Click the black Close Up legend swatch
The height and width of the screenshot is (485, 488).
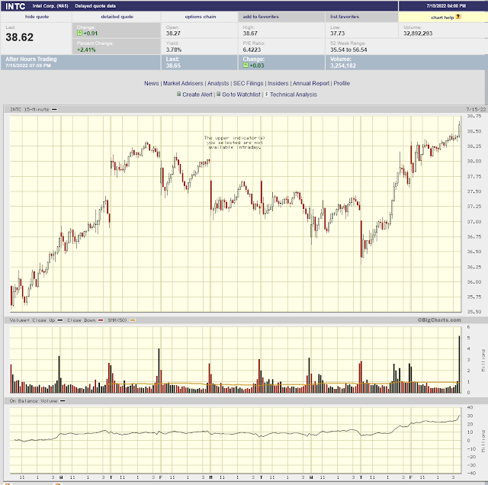pyautogui.click(x=60, y=320)
